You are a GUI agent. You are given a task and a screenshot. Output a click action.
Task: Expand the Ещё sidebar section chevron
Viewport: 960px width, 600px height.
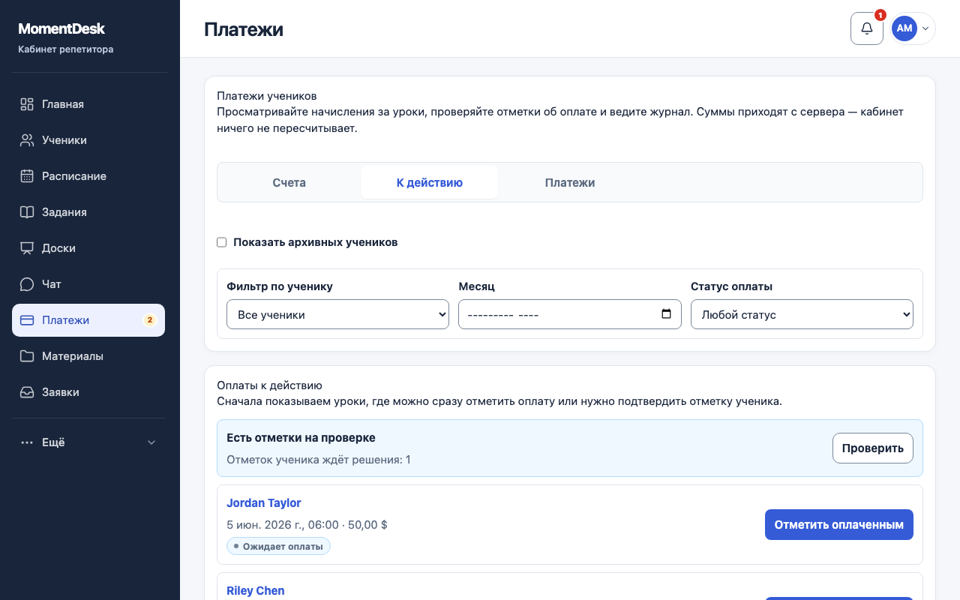151,442
